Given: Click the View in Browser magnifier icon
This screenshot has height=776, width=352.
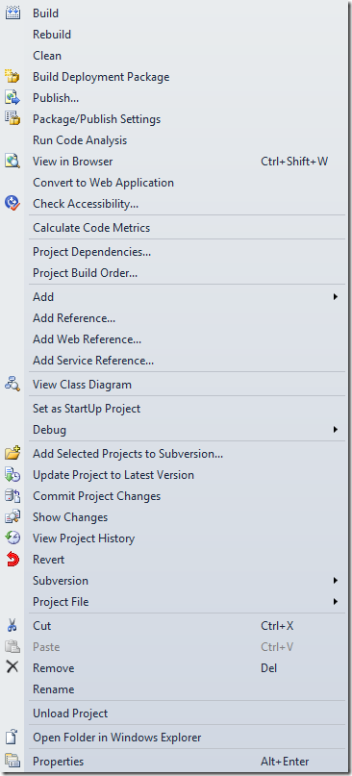Looking at the screenshot, I should coord(13,162).
